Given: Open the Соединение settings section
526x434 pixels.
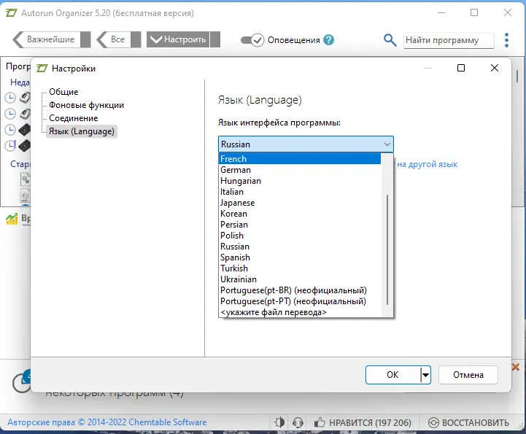Looking at the screenshot, I should tap(74, 118).
